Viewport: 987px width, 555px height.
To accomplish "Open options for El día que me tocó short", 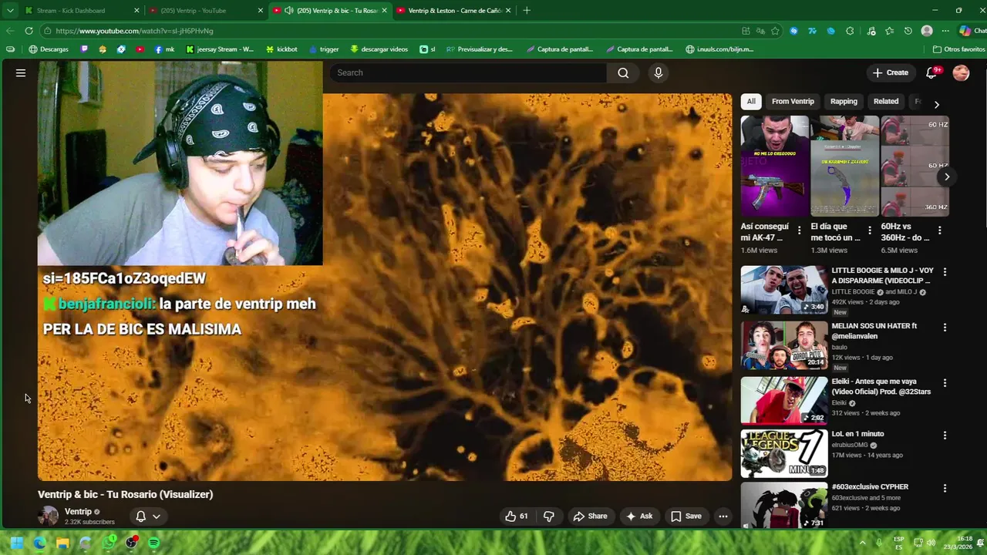I will (x=870, y=230).
